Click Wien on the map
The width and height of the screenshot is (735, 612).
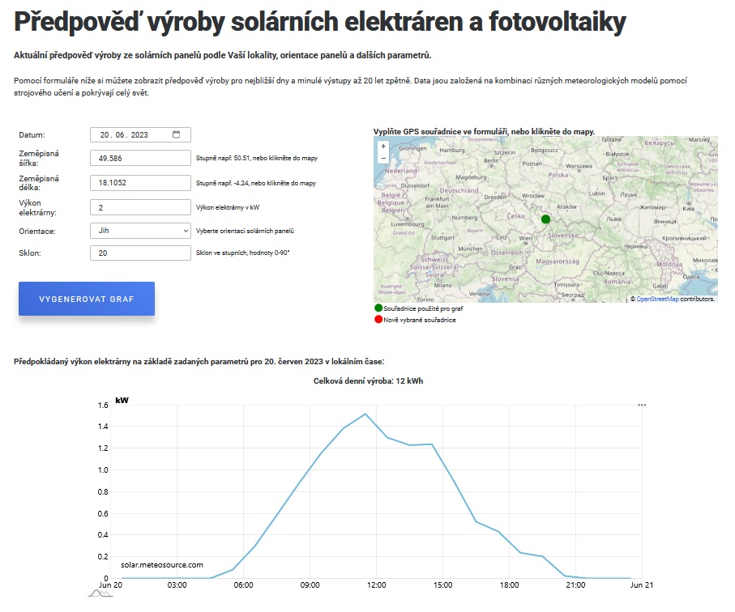525,238
